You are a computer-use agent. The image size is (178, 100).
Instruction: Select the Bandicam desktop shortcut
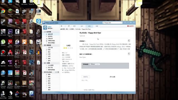[3, 53]
